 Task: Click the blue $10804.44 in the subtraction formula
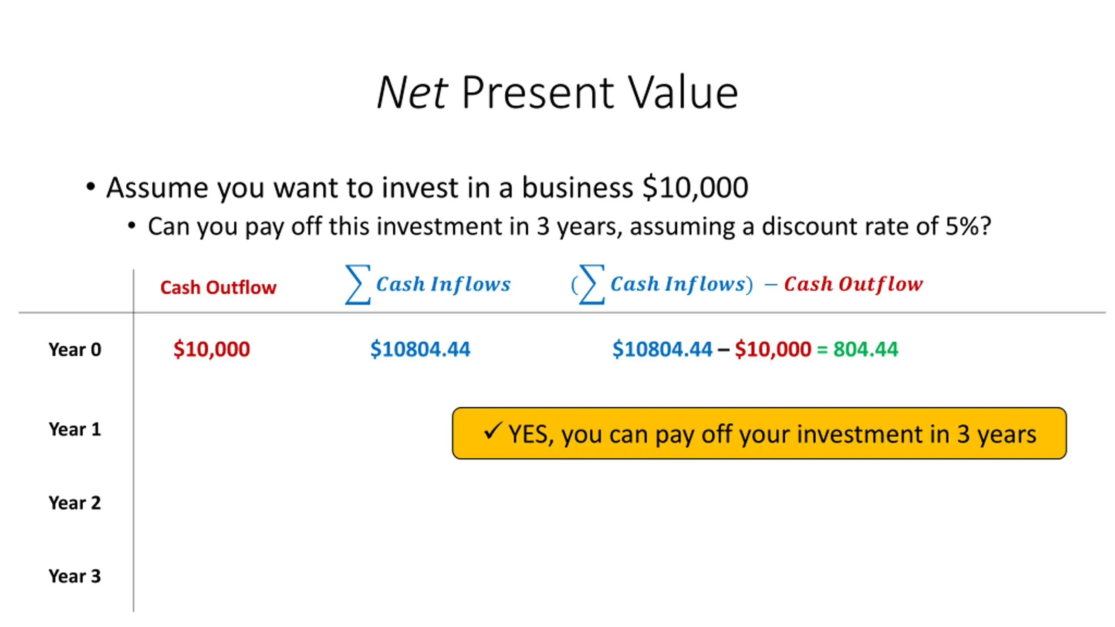662,349
